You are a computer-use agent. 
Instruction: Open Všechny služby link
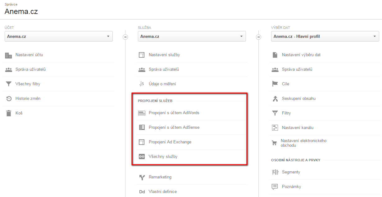pyautogui.click(x=163, y=157)
